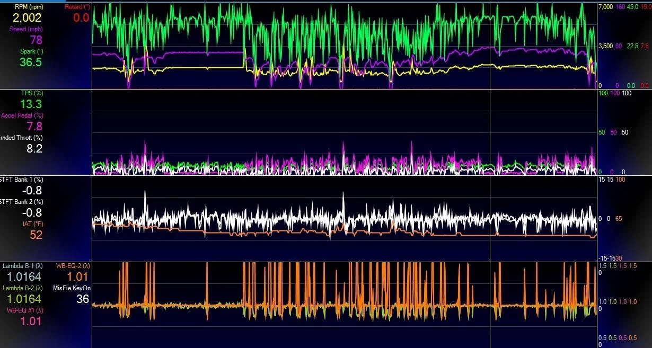Click the vertical chart cursor line in RPM graph
This screenshot has width=652, height=348.
tap(490, 46)
